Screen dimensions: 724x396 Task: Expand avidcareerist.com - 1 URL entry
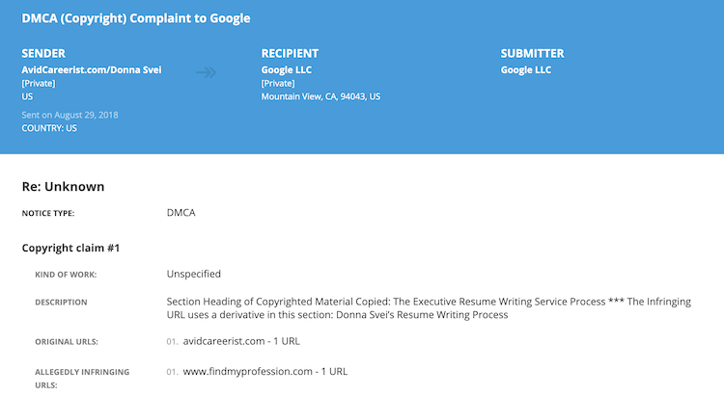click(x=241, y=341)
